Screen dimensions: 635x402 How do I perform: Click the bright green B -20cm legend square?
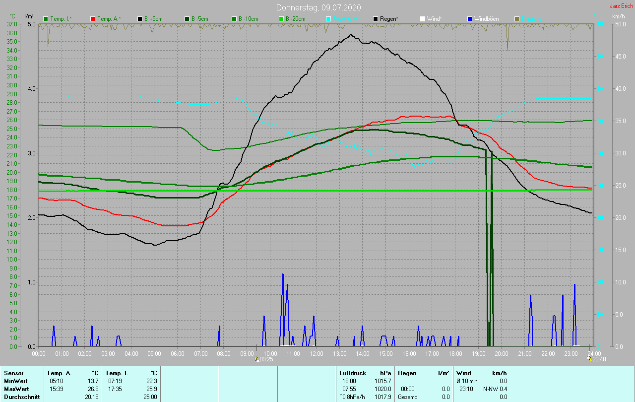(282, 19)
